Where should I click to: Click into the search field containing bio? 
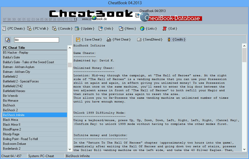click(37, 40)
